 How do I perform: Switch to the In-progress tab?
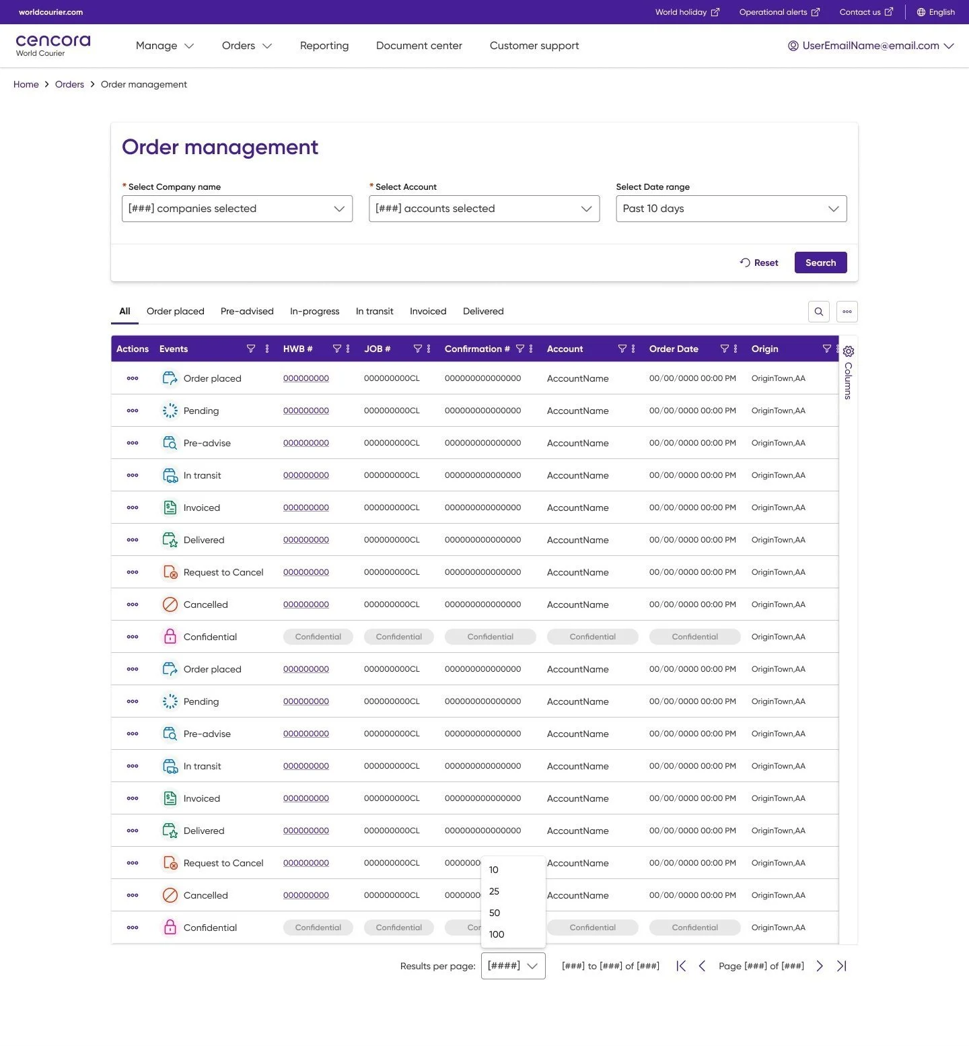coord(315,312)
